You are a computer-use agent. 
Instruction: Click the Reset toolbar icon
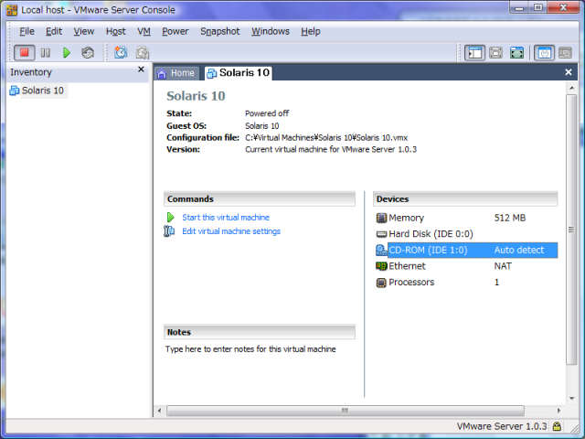click(x=88, y=53)
